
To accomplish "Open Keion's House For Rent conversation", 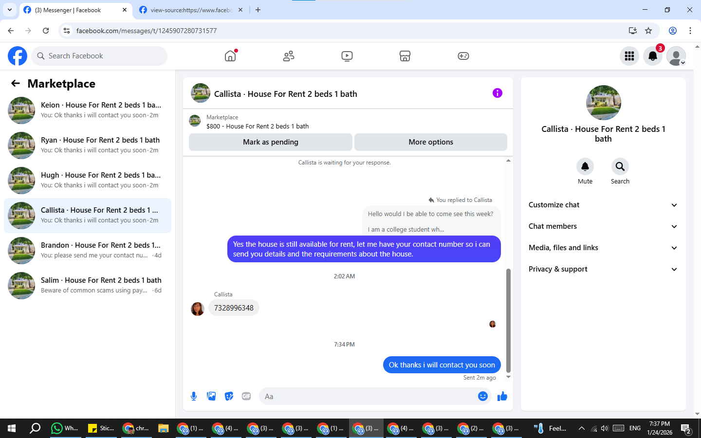I will click(x=88, y=110).
